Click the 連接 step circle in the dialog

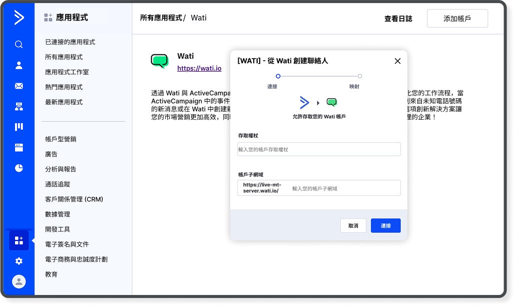click(278, 76)
